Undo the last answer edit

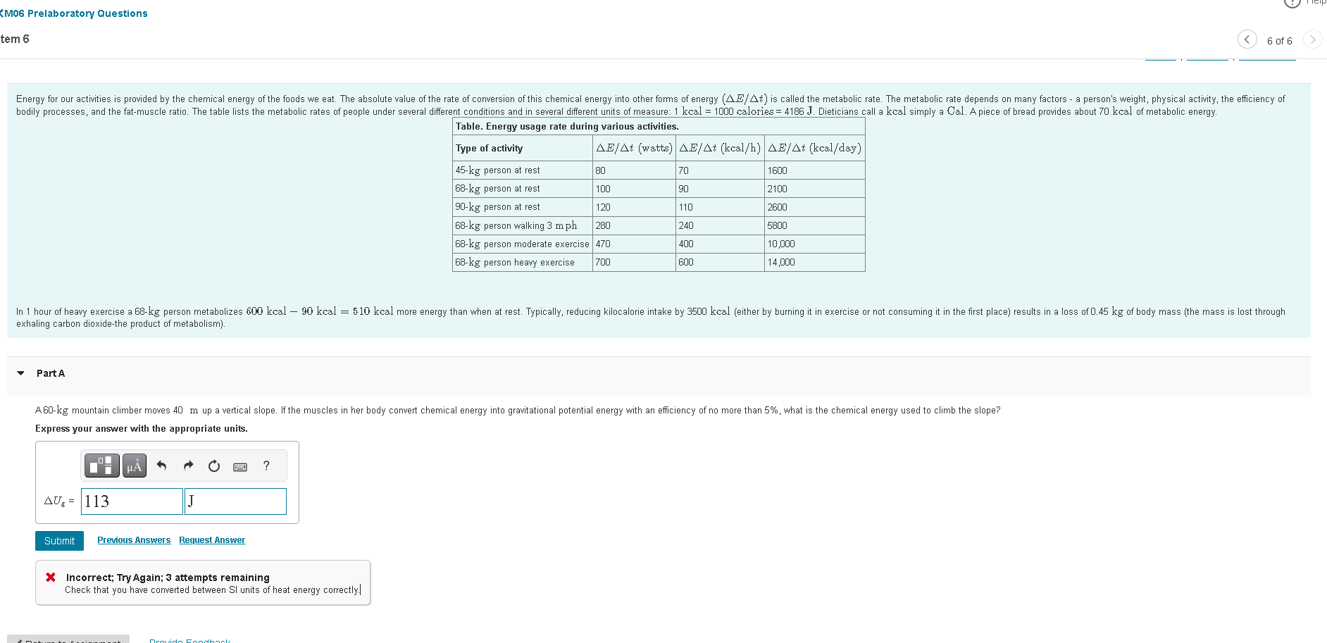click(161, 466)
